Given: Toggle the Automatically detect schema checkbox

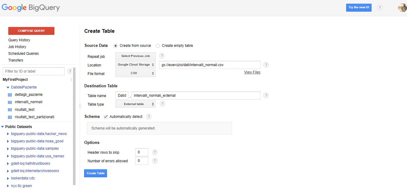Looking at the screenshot, I should tap(106, 117).
